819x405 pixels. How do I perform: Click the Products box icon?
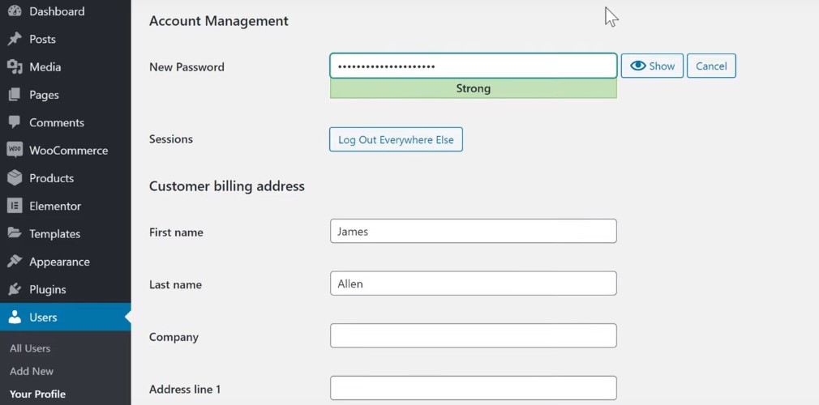(x=15, y=178)
